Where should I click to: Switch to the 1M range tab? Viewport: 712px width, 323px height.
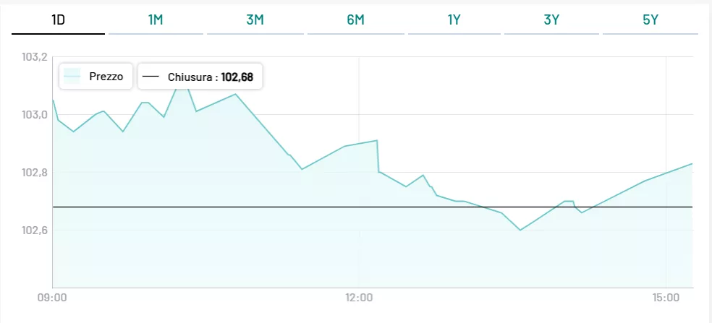tap(156, 20)
